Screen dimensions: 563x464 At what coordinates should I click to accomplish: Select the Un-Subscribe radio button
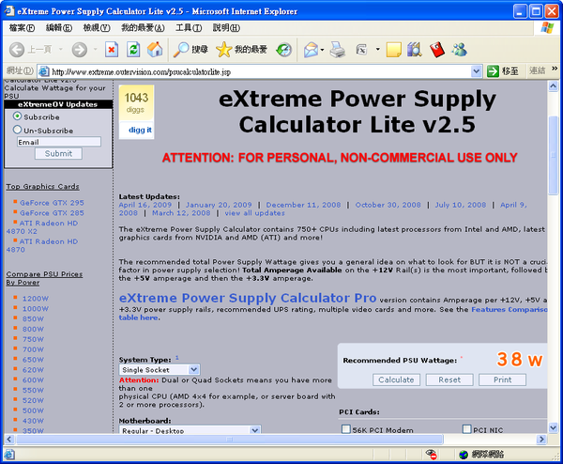(17, 130)
